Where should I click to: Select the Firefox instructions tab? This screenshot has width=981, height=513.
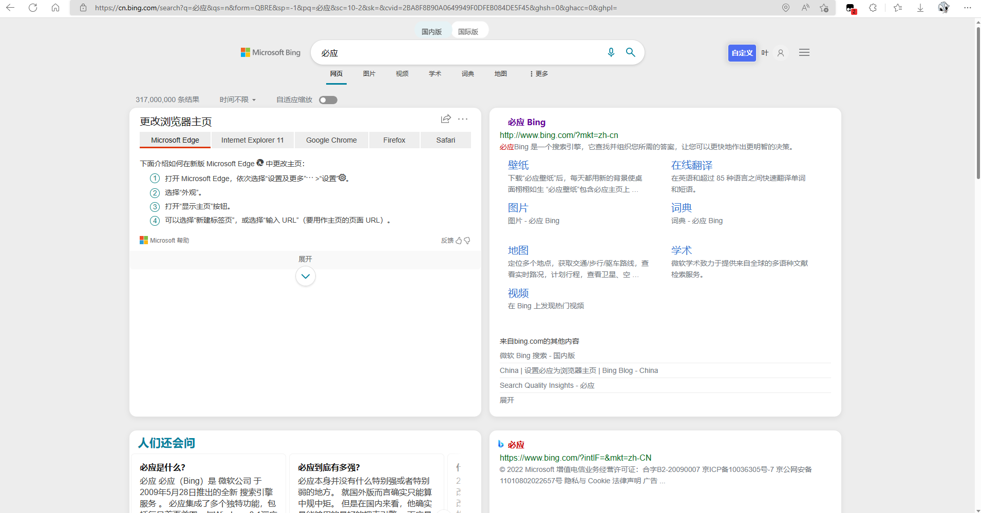(x=394, y=140)
